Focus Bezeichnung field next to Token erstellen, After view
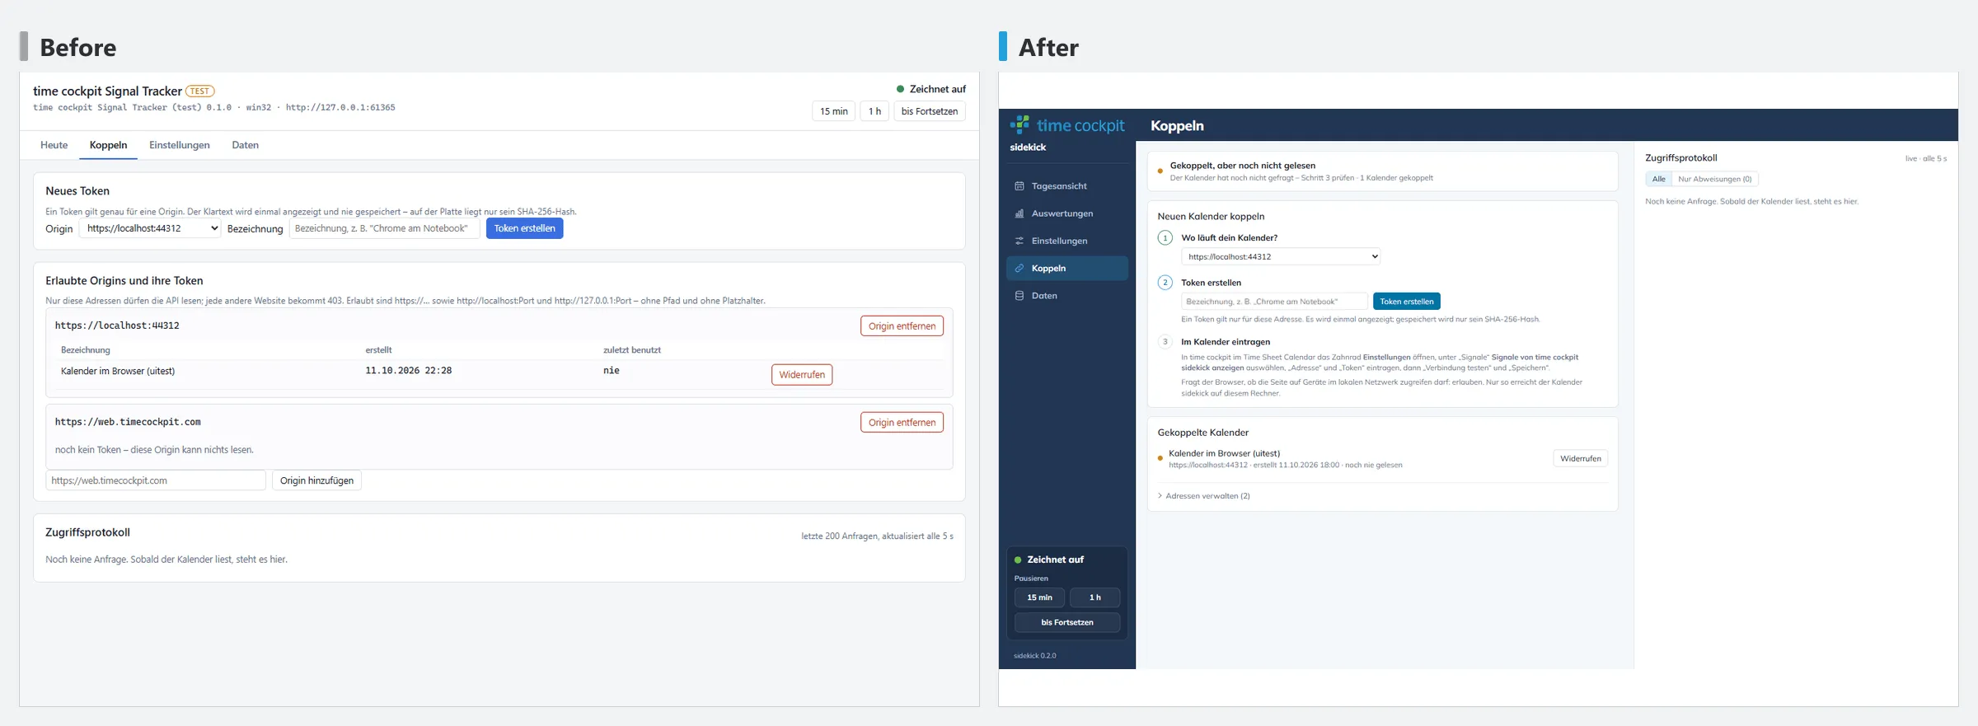Viewport: 1978px width, 726px height. (x=1274, y=302)
